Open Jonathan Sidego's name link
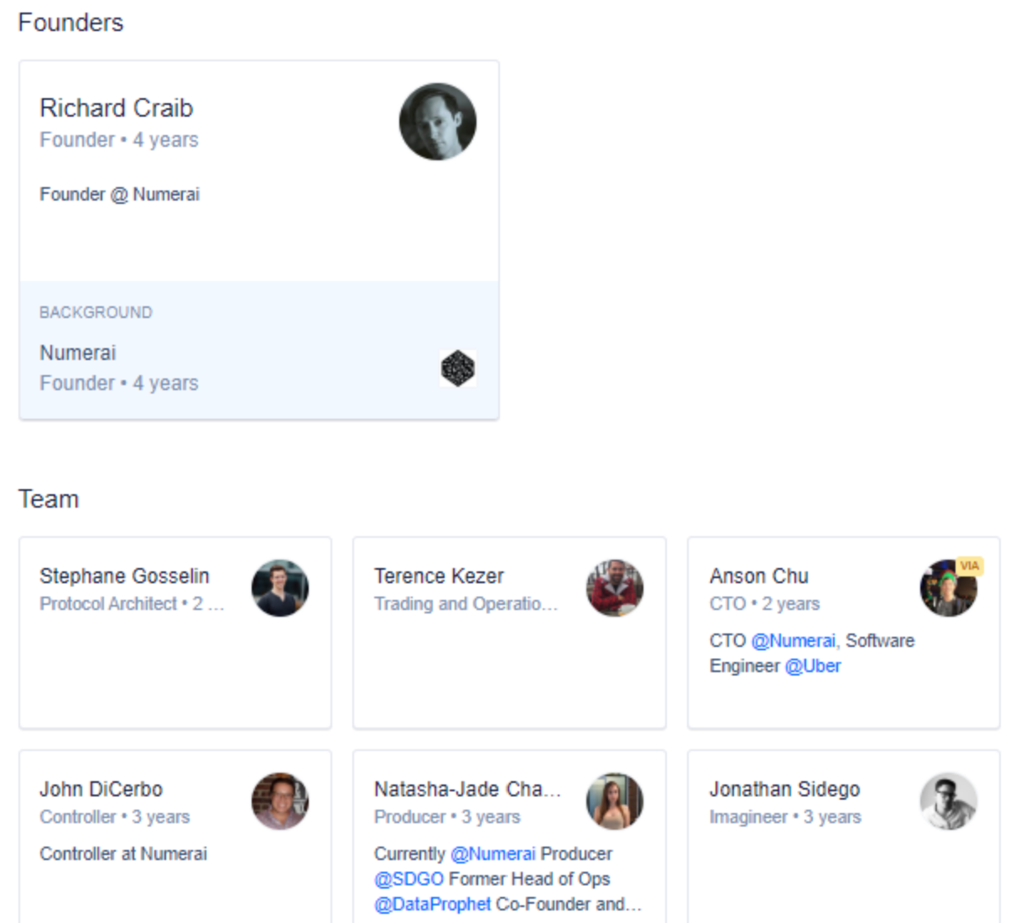This screenshot has width=1010, height=923. (785, 790)
